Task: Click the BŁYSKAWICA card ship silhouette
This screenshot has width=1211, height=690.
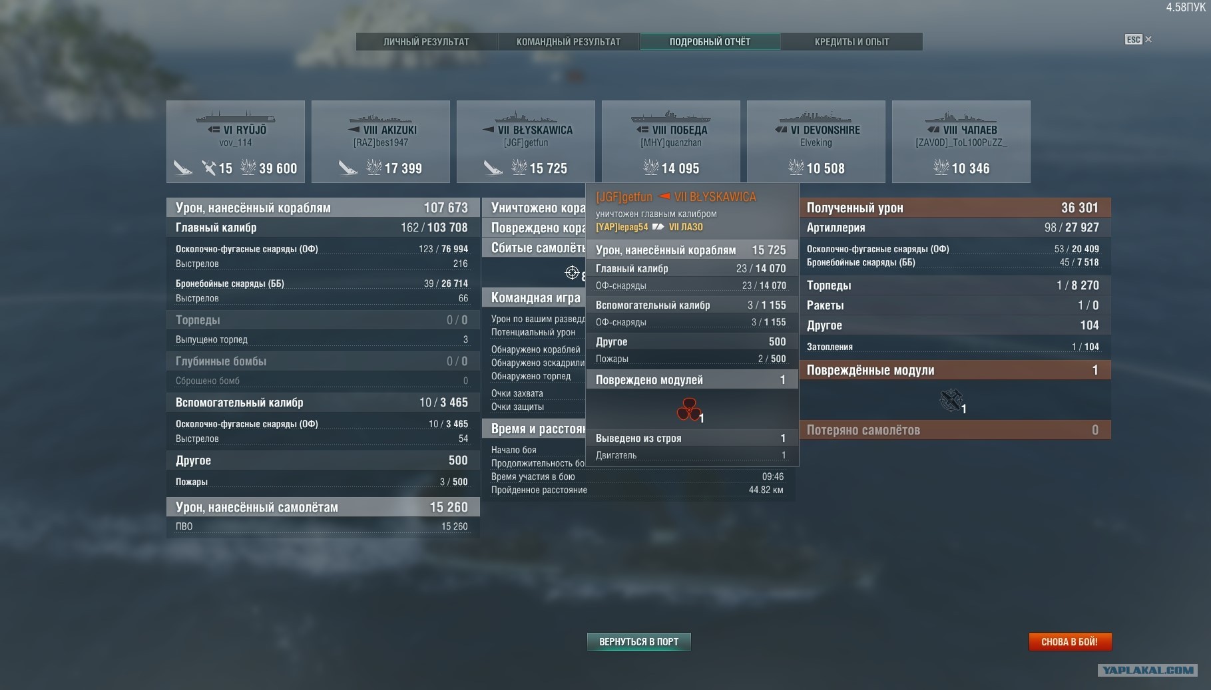Action: [x=526, y=117]
